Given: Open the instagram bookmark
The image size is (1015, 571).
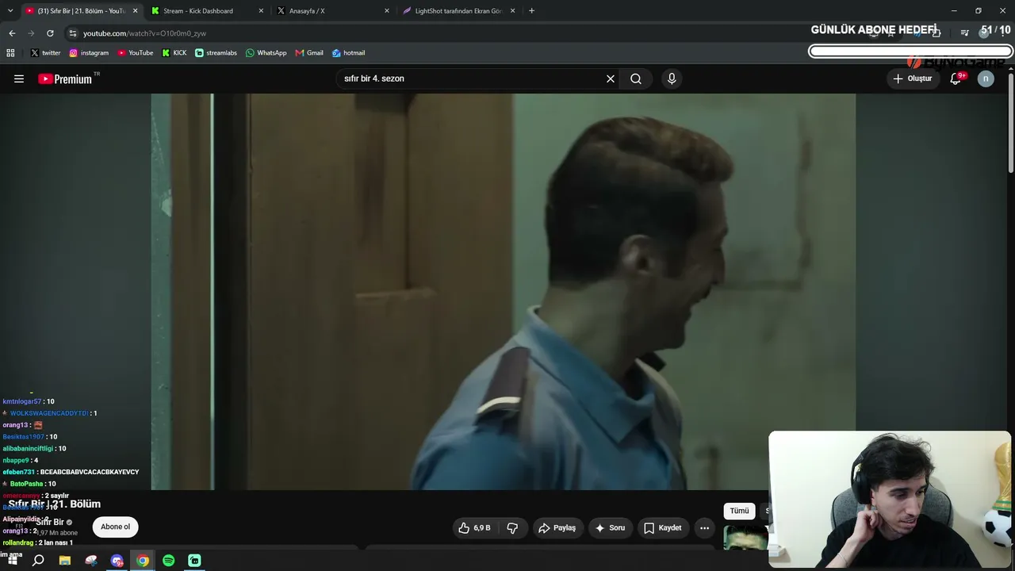Looking at the screenshot, I should 89,53.
